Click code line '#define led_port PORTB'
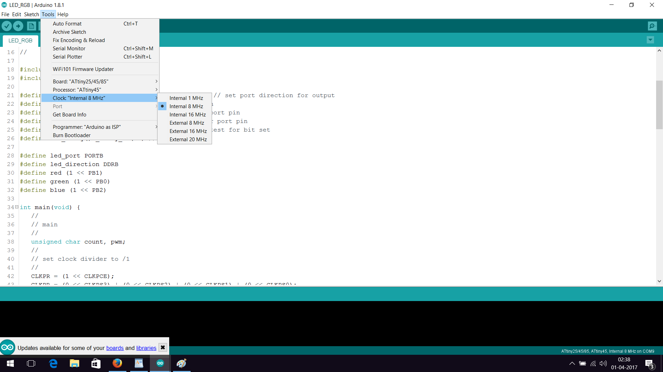This screenshot has height=372, width=663. pos(61,156)
